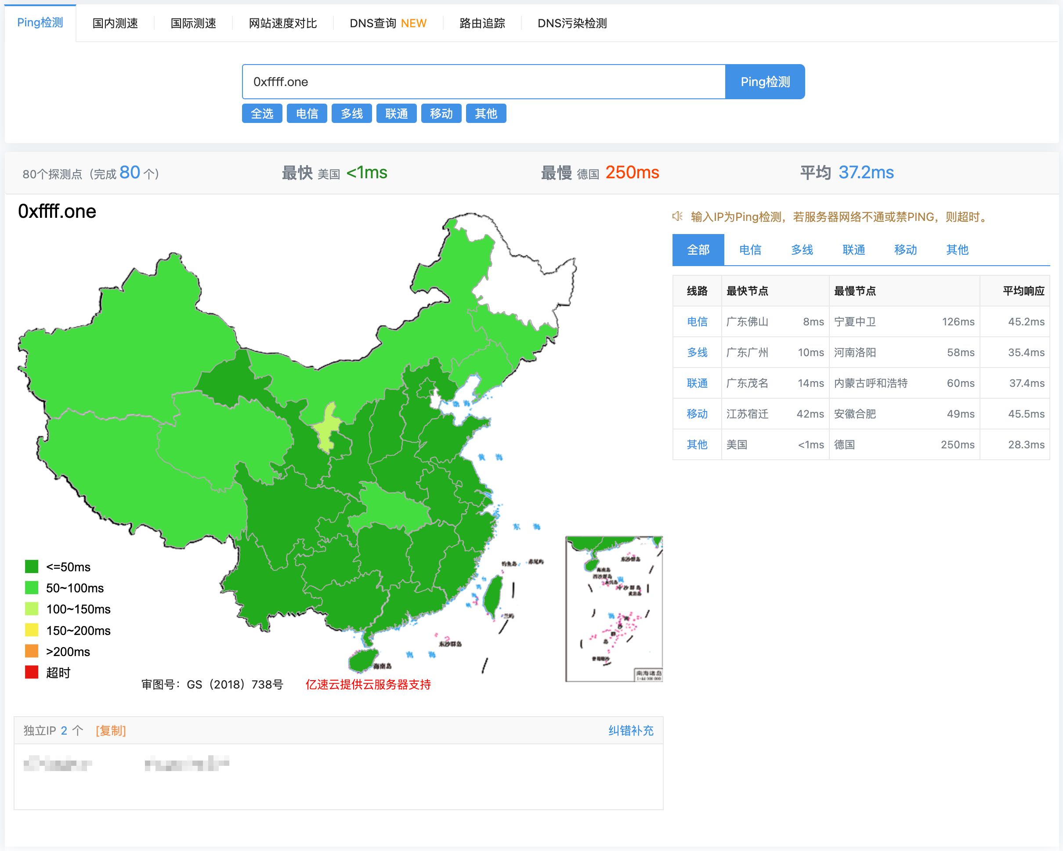Click the 联通 link in table row
1063x851 pixels.
(697, 383)
